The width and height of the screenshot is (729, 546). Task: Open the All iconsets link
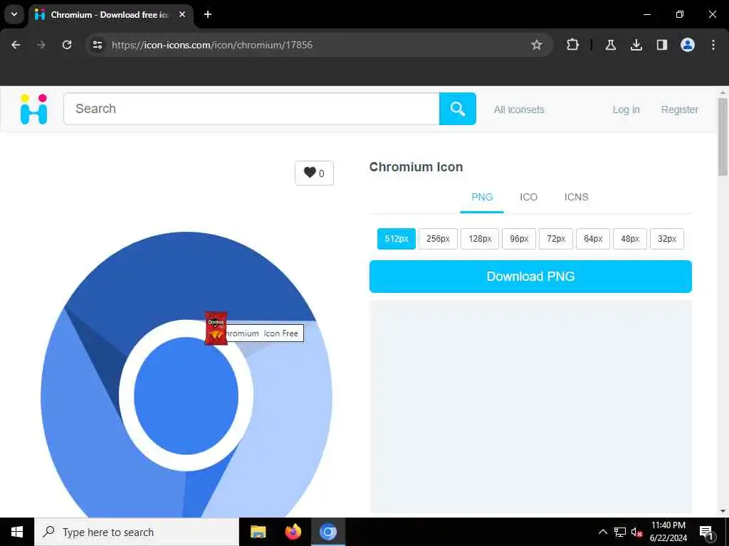[x=519, y=109]
